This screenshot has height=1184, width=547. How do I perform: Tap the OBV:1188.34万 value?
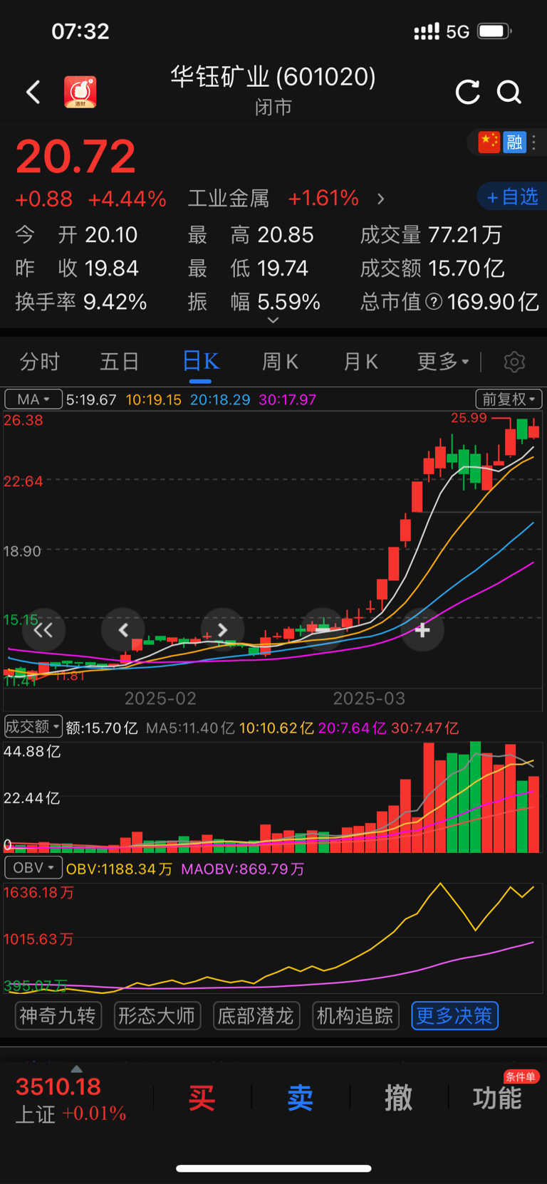(119, 869)
